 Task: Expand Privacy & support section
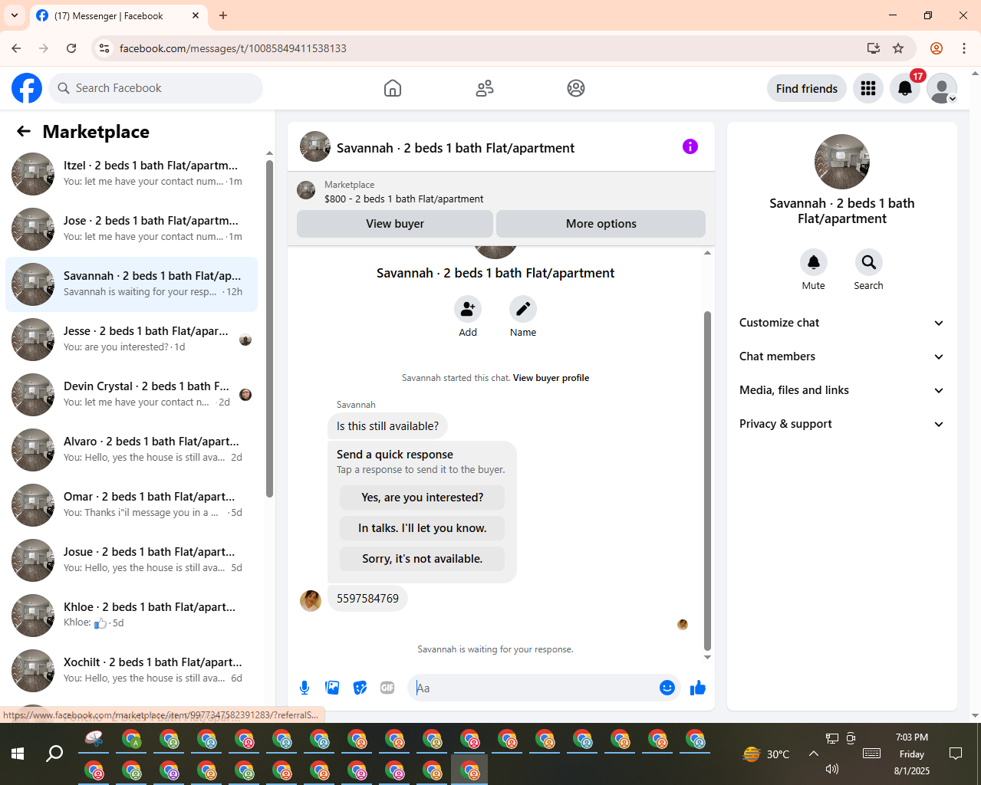click(x=841, y=424)
